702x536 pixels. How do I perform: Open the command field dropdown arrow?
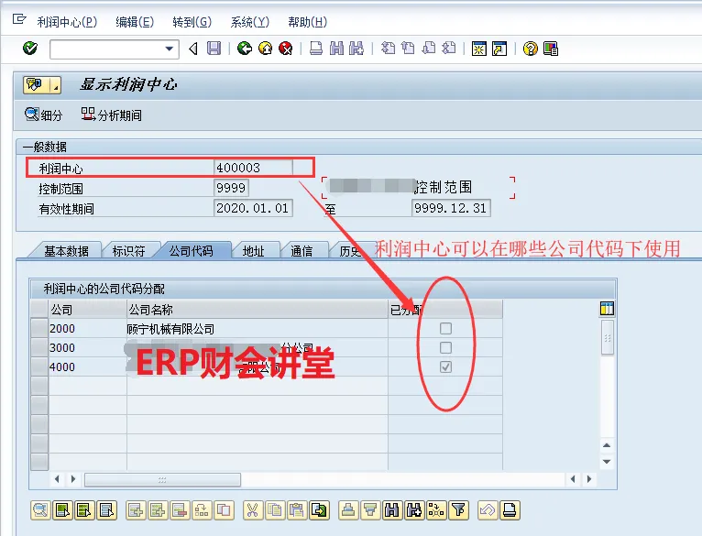point(170,49)
